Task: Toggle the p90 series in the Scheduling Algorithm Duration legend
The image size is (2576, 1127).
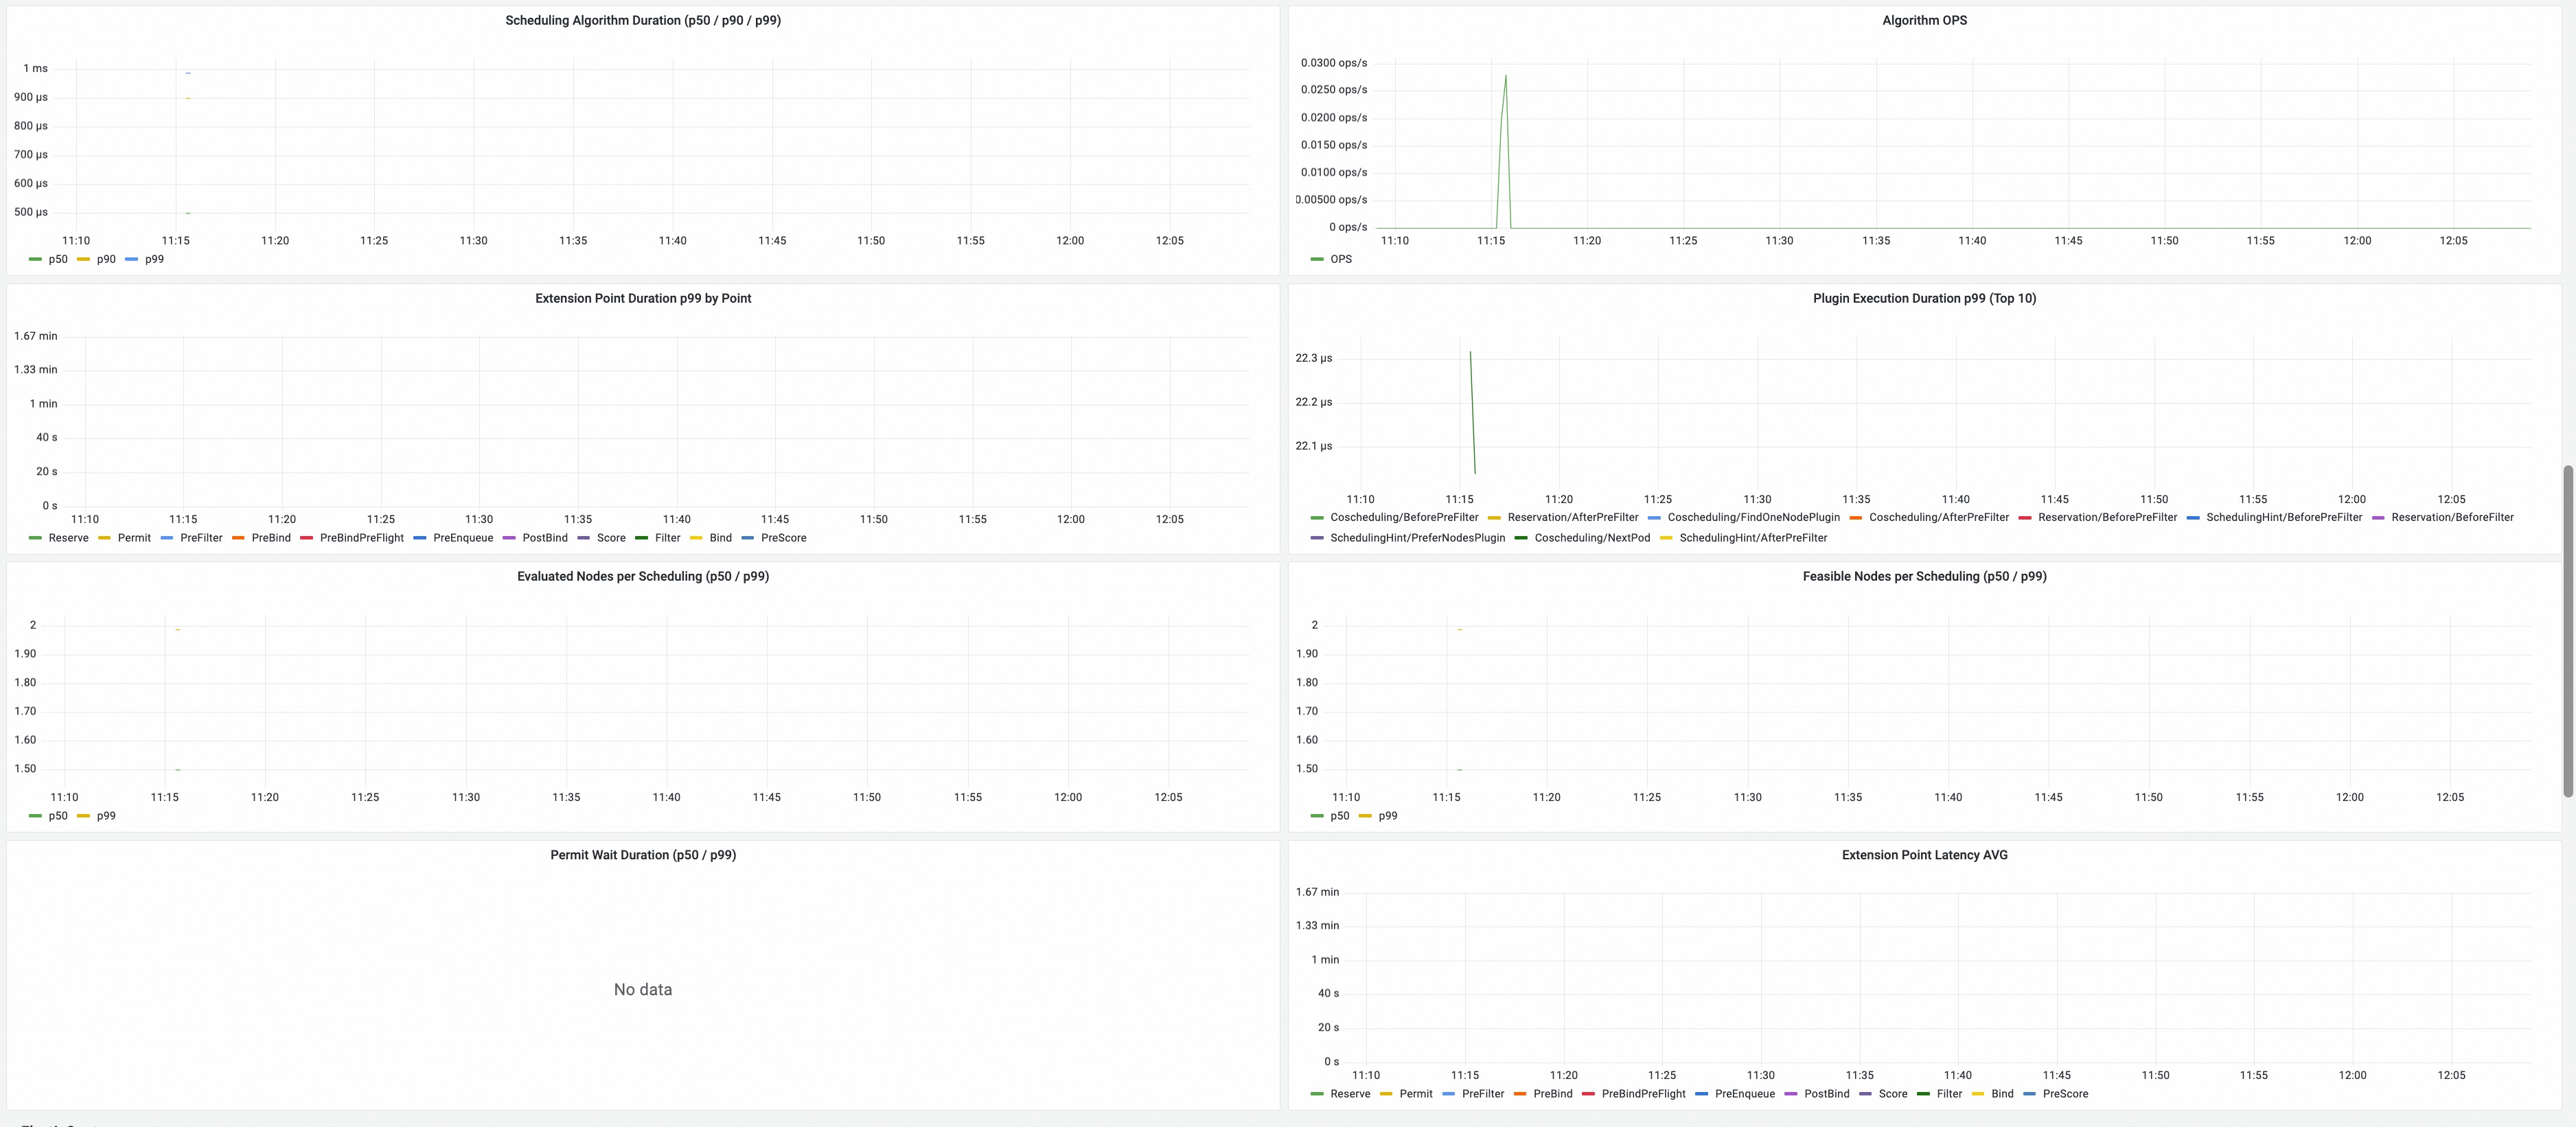Action: pos(106,259)
